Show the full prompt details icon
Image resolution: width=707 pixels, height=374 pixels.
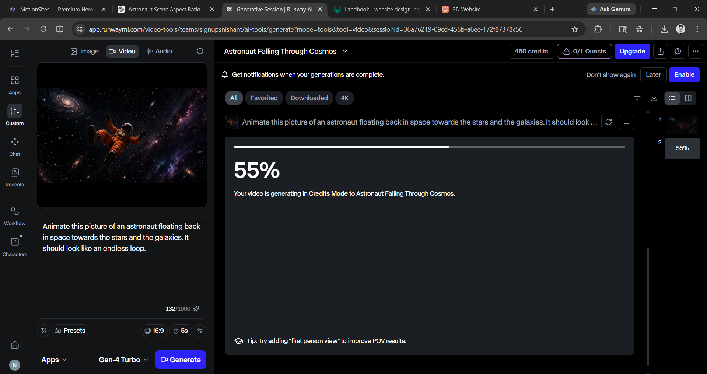[x=627, y=122]
